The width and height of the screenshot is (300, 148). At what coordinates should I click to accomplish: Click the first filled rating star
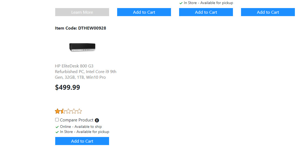point(58,111)
